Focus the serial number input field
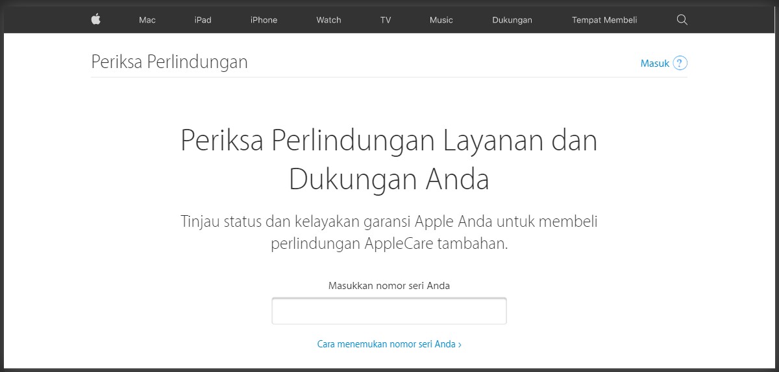779x372 pixels. pos(389,311)
